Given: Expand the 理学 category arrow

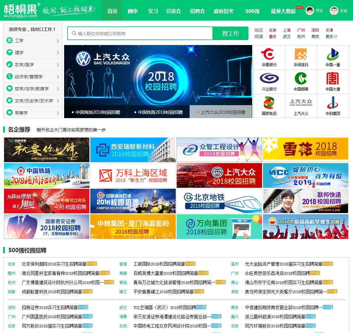Looking at the screenshot, I should 58,53.
